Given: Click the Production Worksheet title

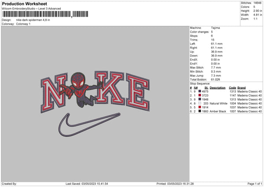Looking at the screenshot, I should pos(24,4).
